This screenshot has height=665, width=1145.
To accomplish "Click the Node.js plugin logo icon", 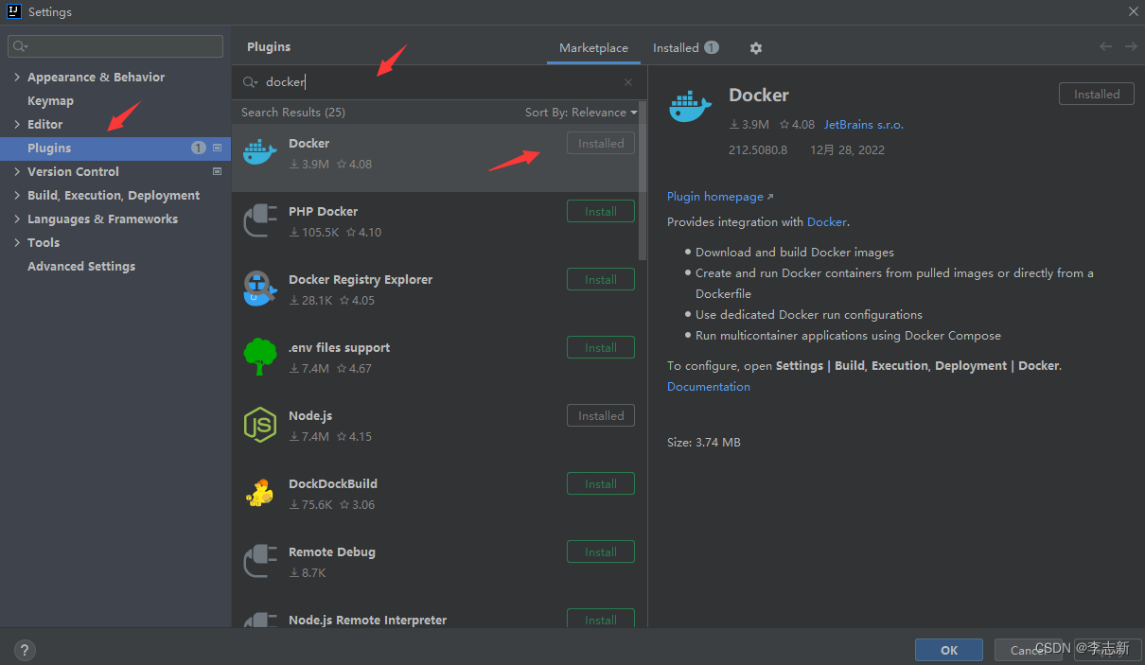I will pyautogui.click(x=260, y=425).
